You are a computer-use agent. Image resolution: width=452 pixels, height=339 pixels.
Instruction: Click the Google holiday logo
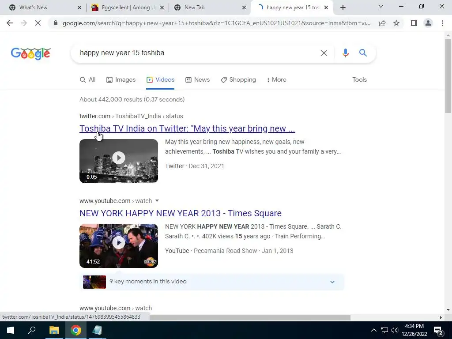pyautogui.click(x=30, y=53)
